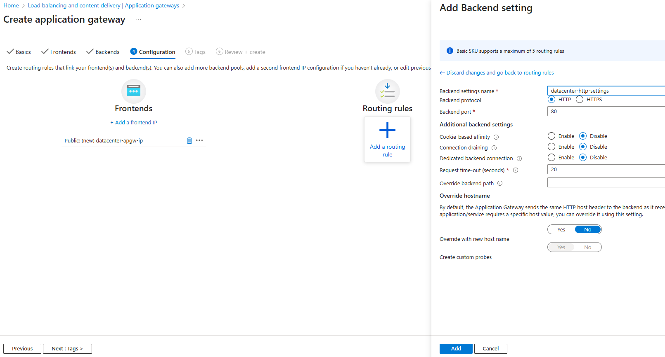The image size is (665, 357).
Task: Enable Cookie-based affinity
Action: click(x=551, y=136)
